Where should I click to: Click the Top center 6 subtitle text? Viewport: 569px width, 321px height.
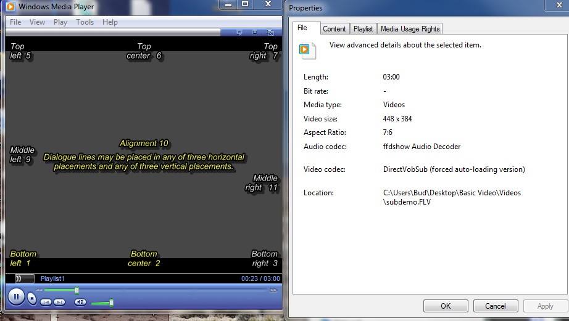144,51
